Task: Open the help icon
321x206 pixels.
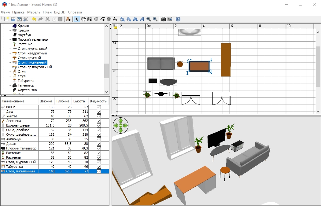Action: (178, 19)
